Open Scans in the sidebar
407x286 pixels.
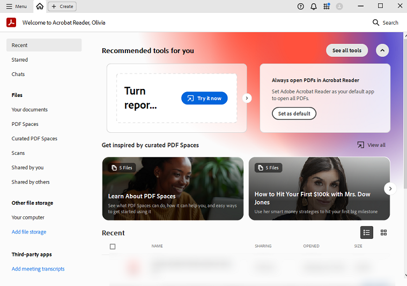[x=18, y=153]
